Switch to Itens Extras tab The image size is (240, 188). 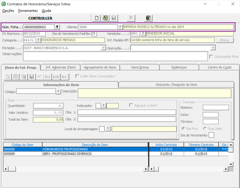[140, 67]
